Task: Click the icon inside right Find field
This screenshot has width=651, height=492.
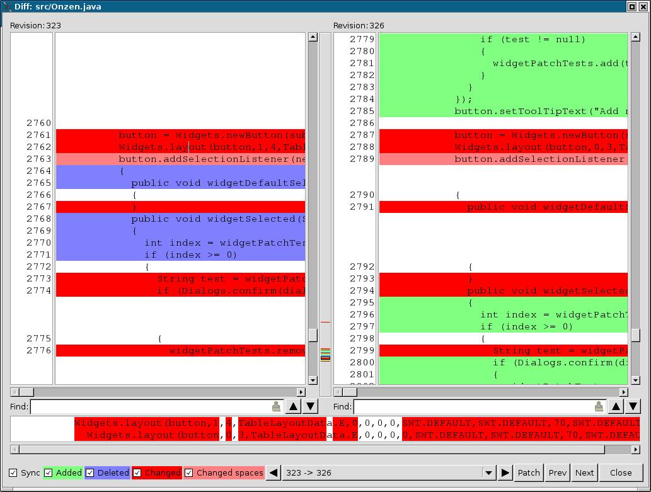Action: coord(599,406)
